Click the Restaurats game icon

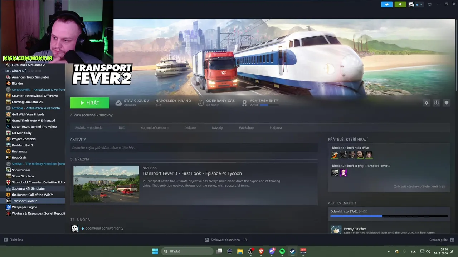[8, 151]
